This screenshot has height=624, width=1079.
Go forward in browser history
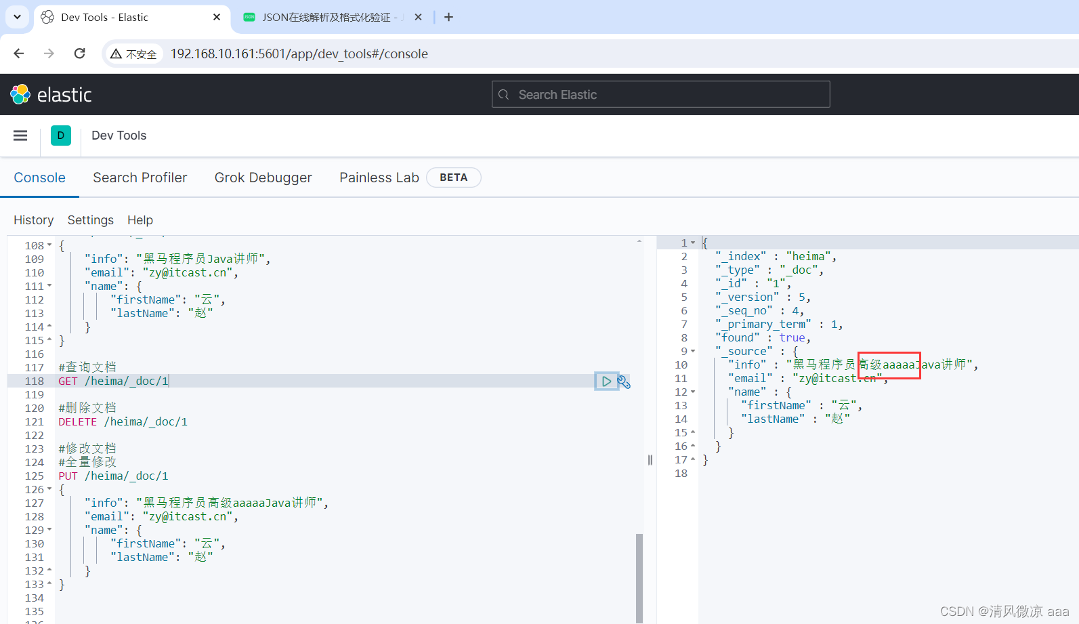(49, 54)
